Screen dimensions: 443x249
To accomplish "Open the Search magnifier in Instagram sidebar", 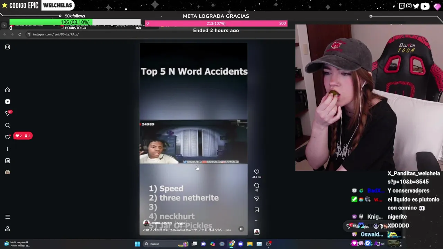I will (x=8, y=125).
